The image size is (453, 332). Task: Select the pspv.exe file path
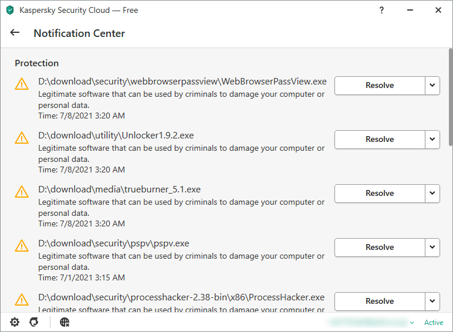pos(113,243)
